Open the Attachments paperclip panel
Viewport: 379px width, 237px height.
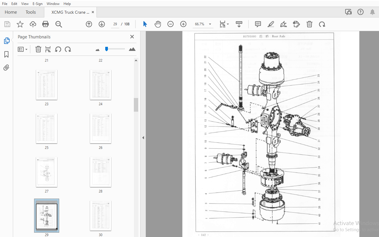pos(6,68)
